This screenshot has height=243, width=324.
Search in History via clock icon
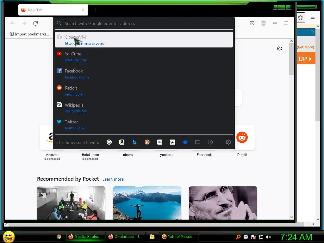(x=210, y=142)
